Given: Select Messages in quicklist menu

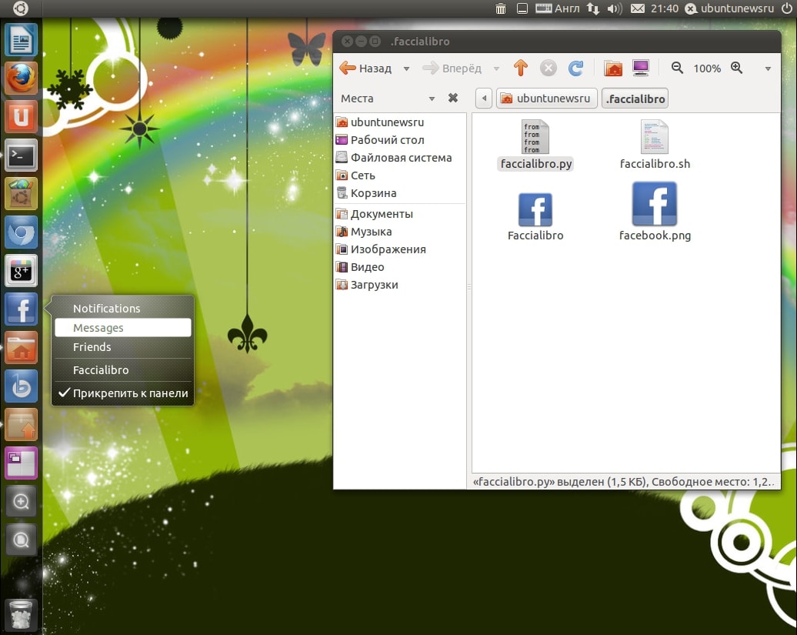Looking at the screenshot, I should point(123,327).
